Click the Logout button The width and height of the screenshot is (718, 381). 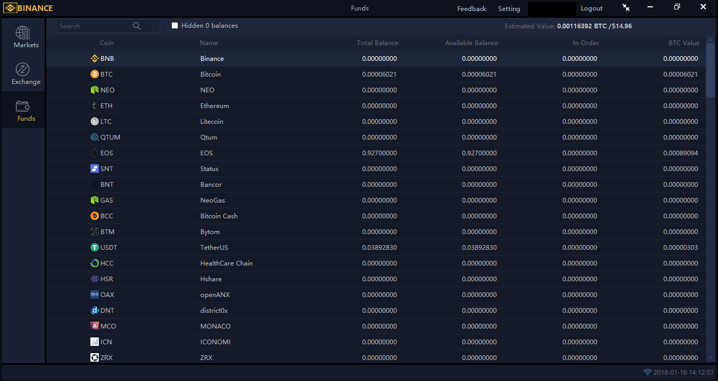coord(592,8)
